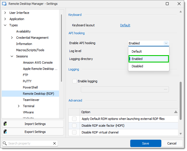Click the right panel scroll up arrow
The height and width of the screenshot is (151, 187).
click(181, 12)
